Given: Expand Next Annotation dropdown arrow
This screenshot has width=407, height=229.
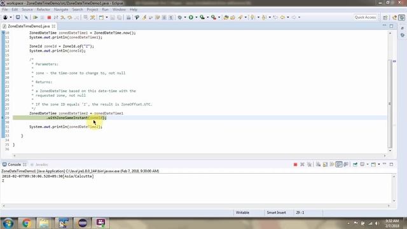Looking at the screenshot, I should click(258, 17).
